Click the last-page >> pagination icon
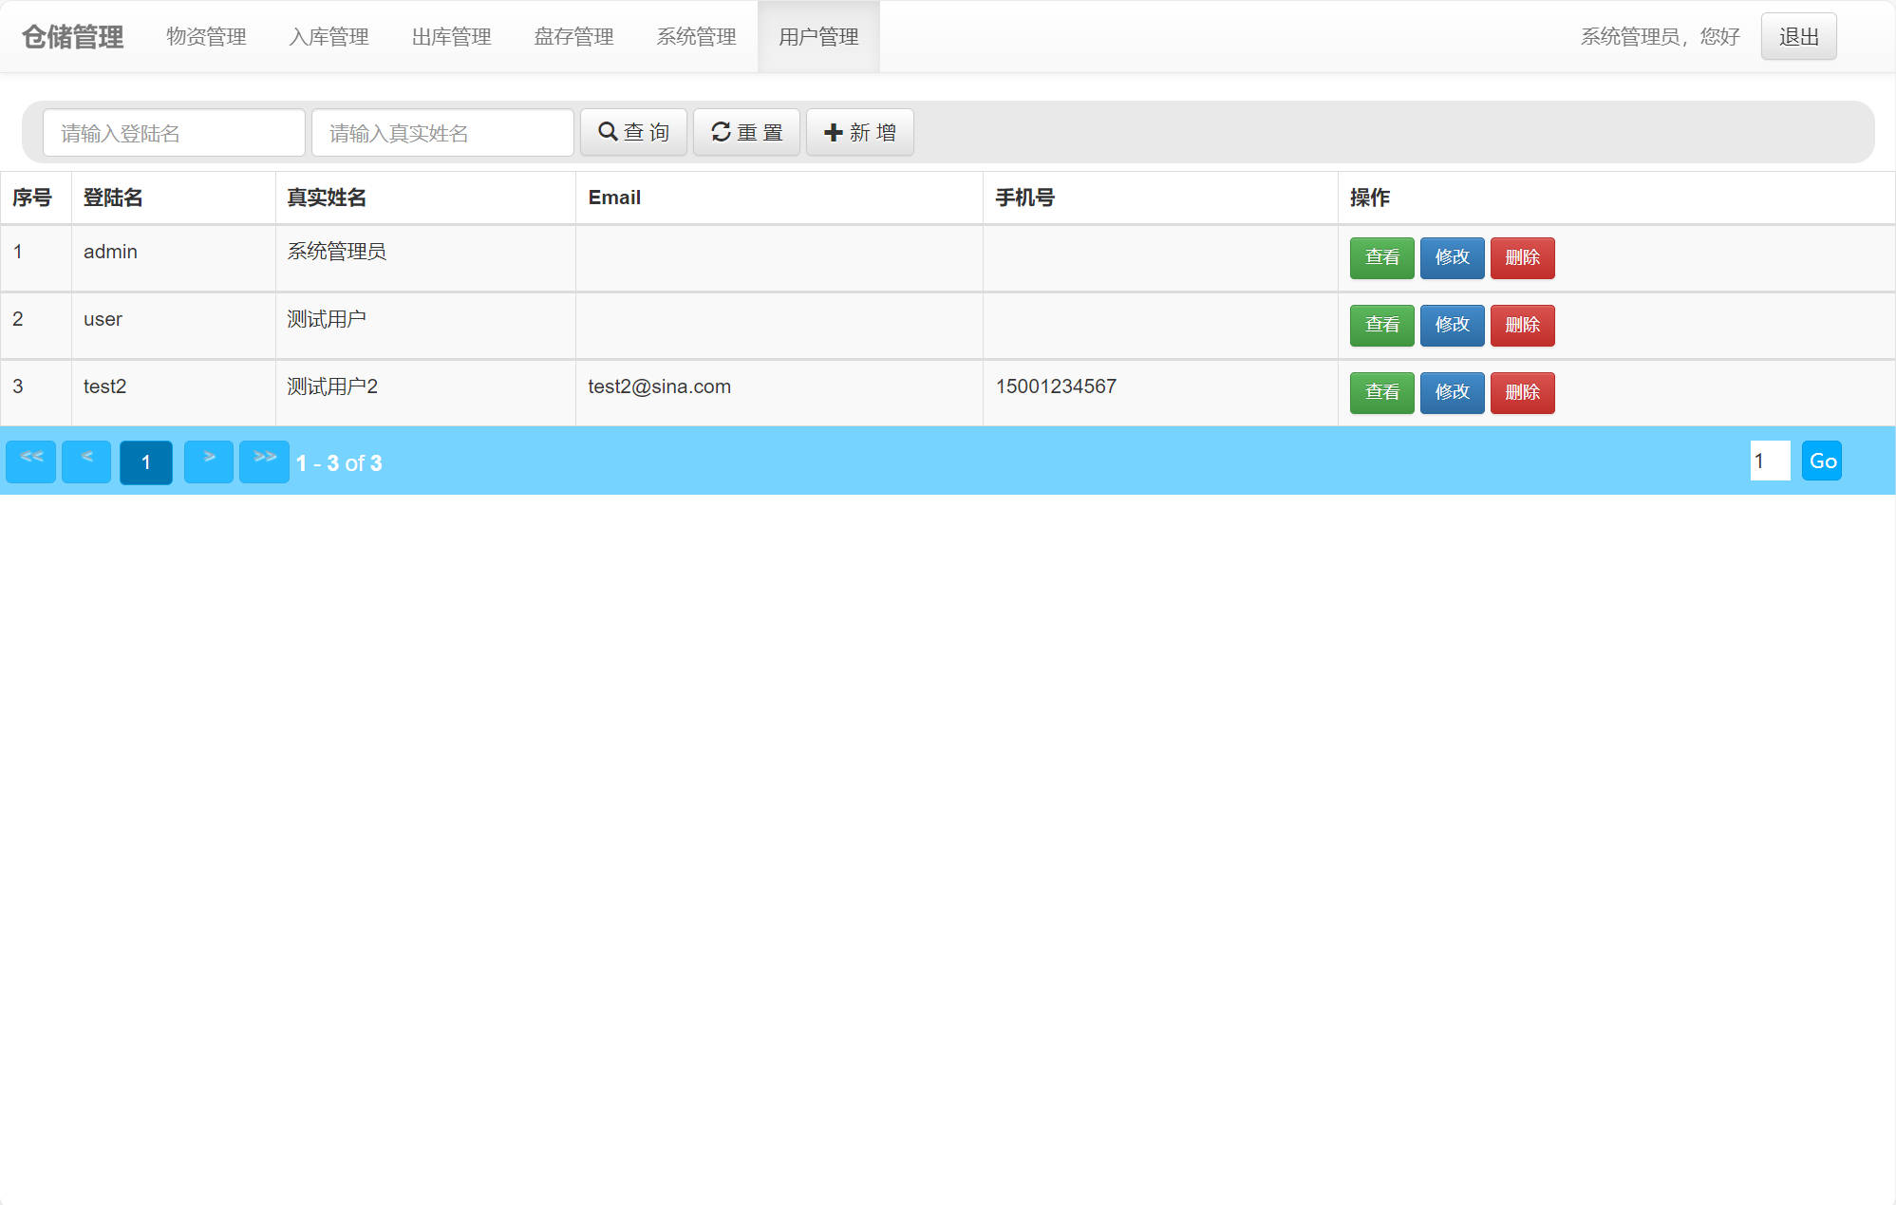Viewport: 1896px width, 1205px height. click(264, 461)
